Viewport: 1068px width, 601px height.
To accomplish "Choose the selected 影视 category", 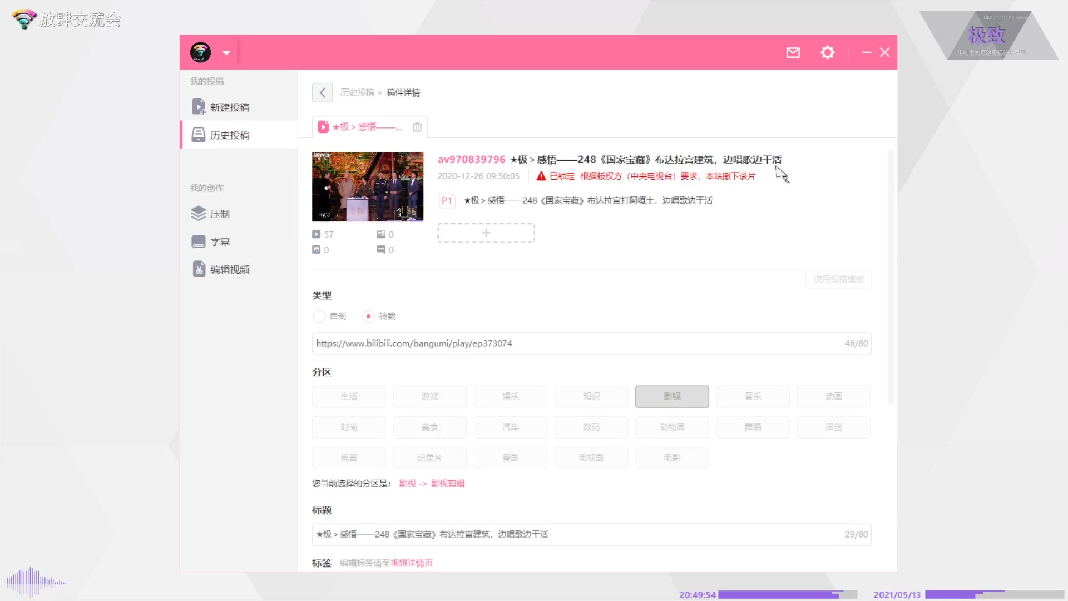I will pyautogui.click(x=672, y=396).
